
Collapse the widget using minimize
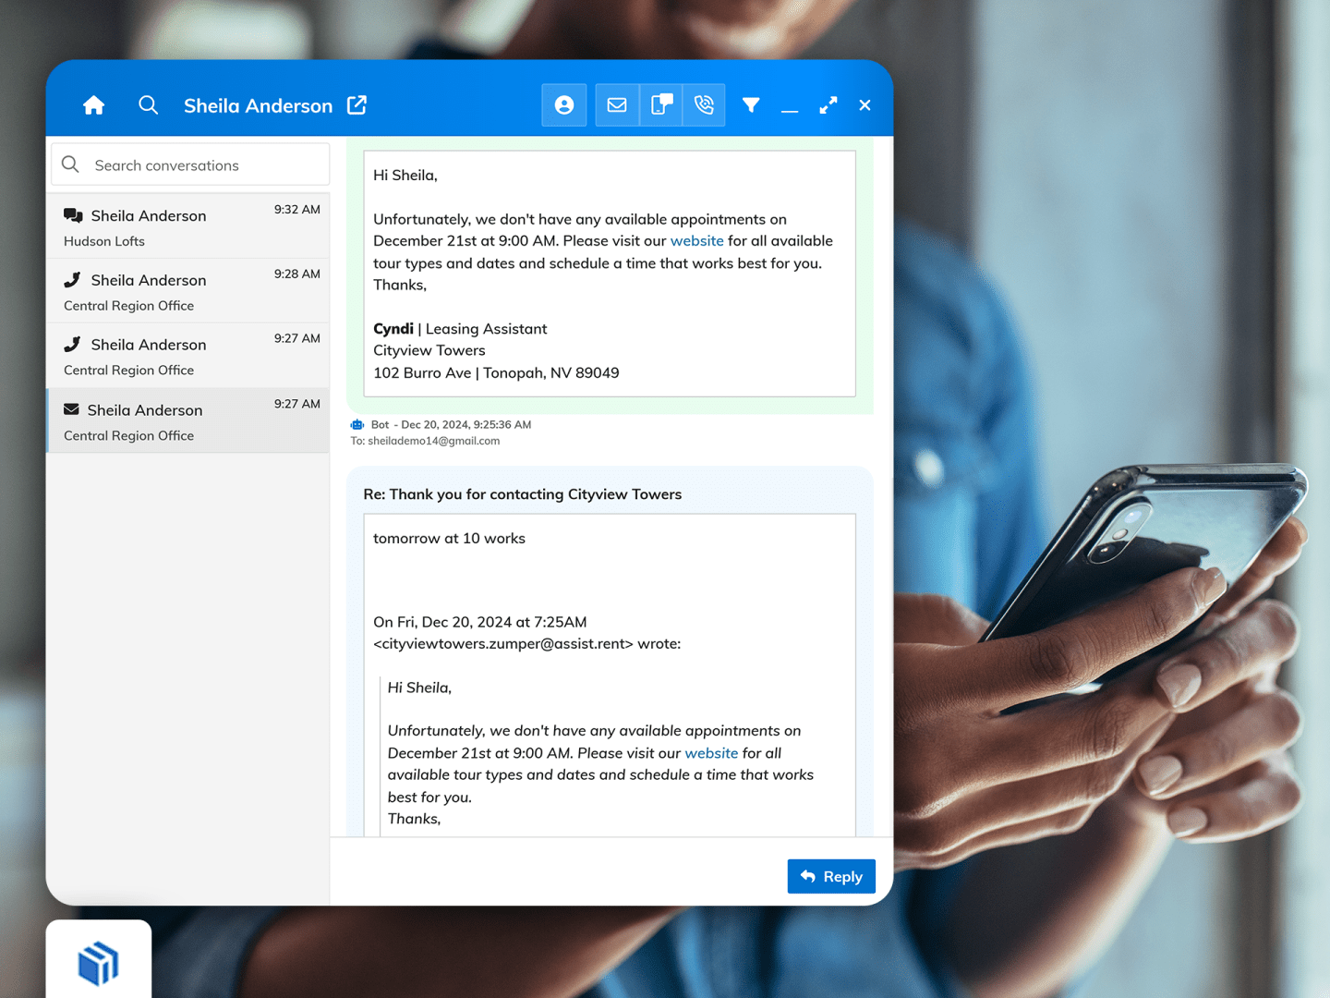tap(790, 104)
